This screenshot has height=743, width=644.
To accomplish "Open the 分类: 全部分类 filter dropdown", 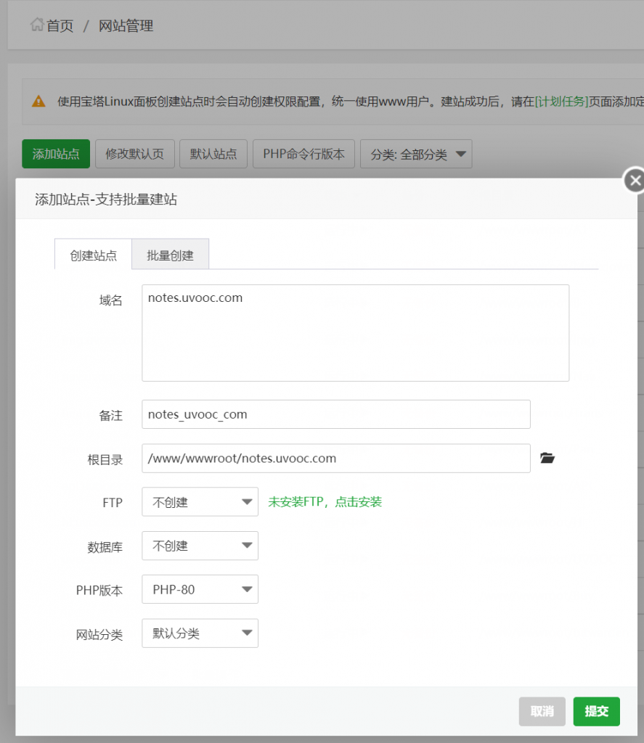I will [416, 154].
